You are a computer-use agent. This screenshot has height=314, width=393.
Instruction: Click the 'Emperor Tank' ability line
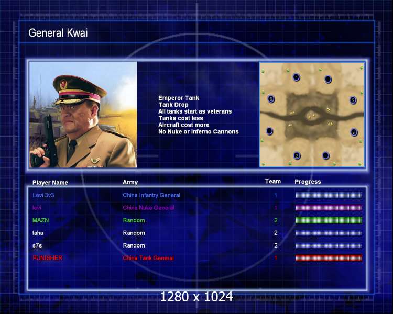coord(179,98)
